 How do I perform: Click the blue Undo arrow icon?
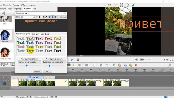pyautogui.click(x=107, y=65)
